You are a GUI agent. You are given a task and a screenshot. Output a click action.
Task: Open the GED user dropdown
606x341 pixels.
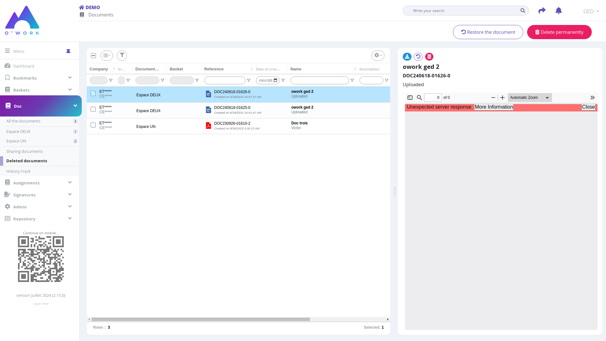coord(591,11)
